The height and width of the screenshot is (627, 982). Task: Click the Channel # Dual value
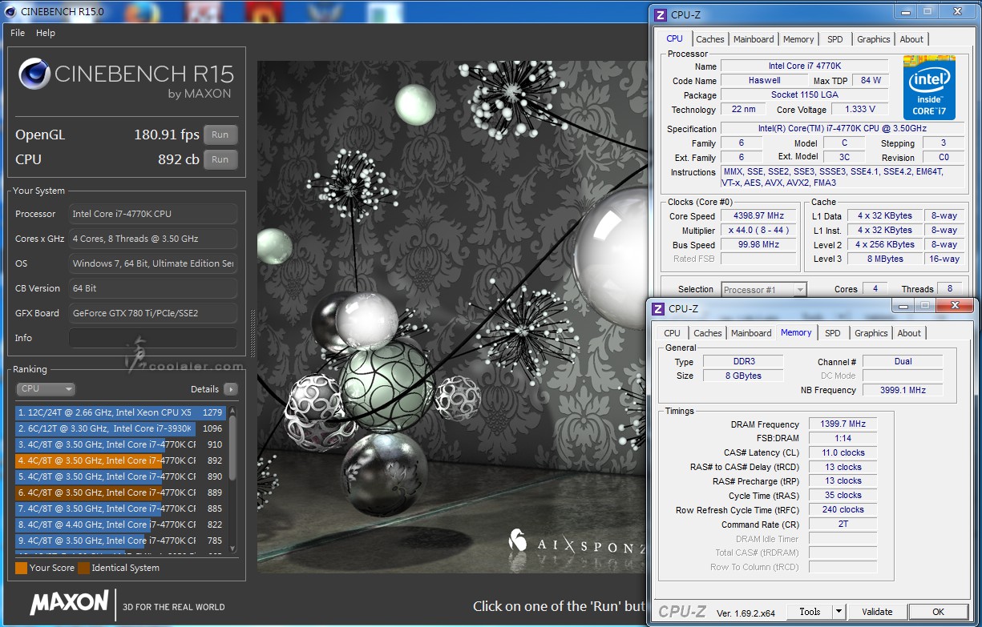coord(903,361)
